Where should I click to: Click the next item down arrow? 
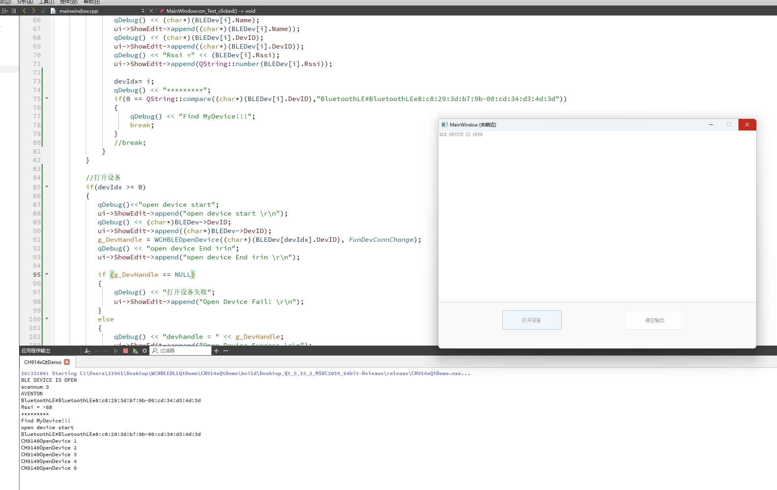106,351
